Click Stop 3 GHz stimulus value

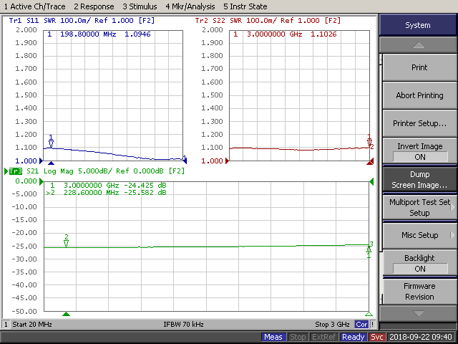[x=332, y=325]
